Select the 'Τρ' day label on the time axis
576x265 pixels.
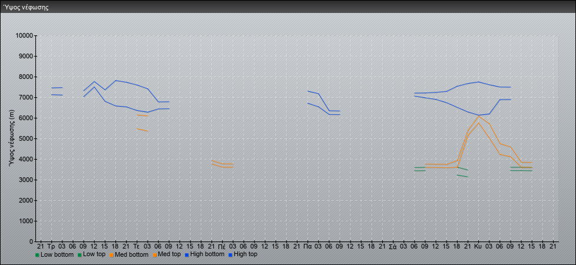tap(51, 246)
